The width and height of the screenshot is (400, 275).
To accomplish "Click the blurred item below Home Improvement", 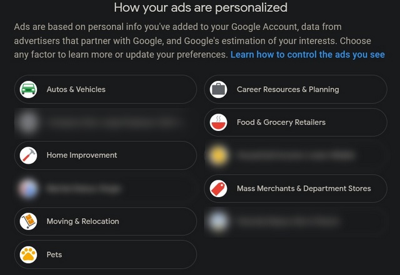I will click(x=106, y=188).
